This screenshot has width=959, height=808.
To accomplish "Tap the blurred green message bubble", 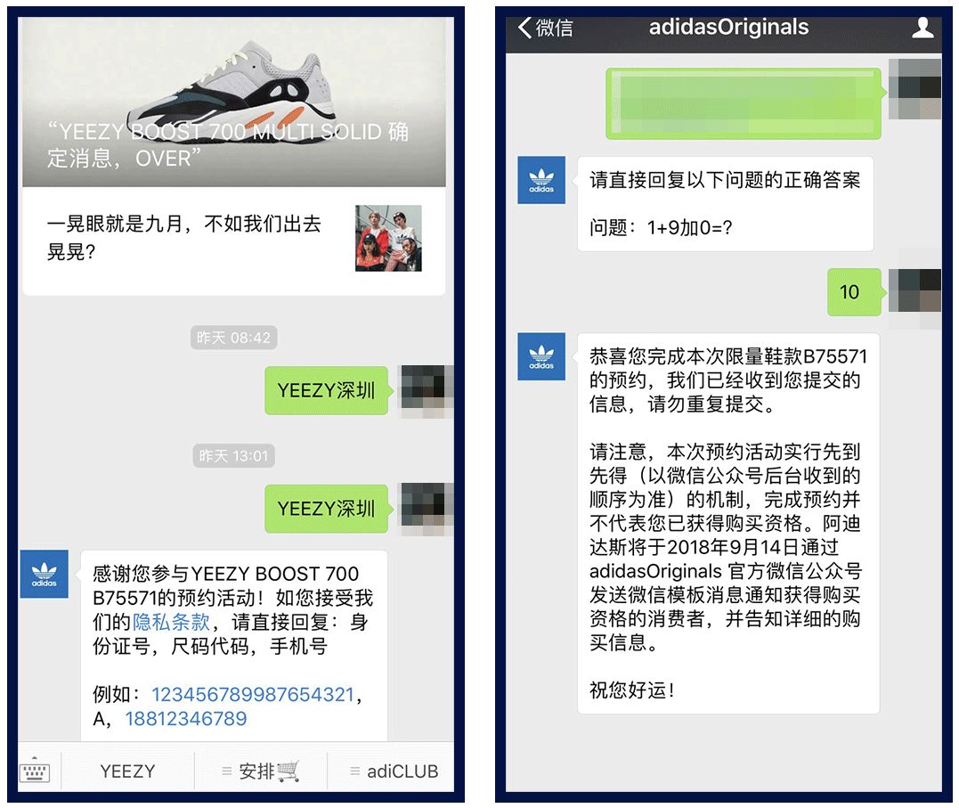I will 744,103.
